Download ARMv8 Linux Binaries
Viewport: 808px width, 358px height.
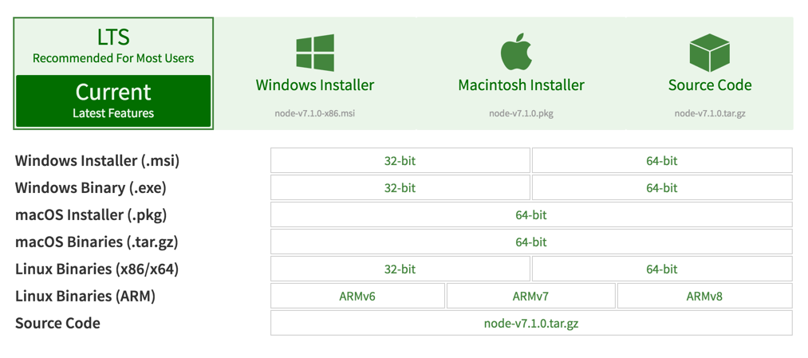point(704,296)
